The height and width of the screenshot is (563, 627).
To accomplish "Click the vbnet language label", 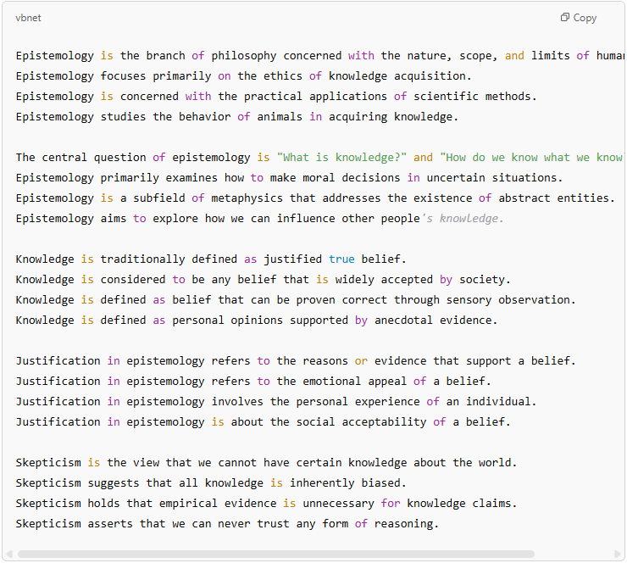I will coord(30,18).
